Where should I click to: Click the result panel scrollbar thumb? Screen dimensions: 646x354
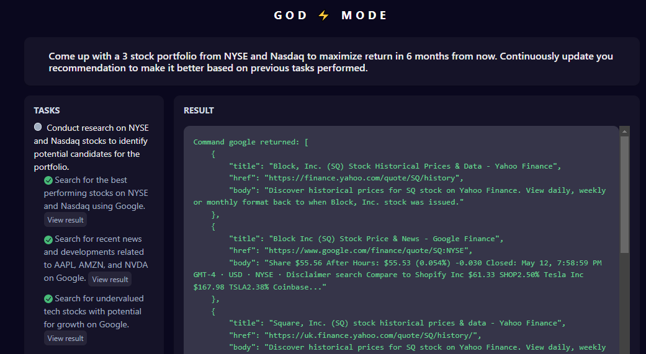pyautogui.click(x=624, y=194)
